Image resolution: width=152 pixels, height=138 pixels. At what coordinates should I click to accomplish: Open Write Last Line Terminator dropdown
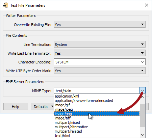100,53
